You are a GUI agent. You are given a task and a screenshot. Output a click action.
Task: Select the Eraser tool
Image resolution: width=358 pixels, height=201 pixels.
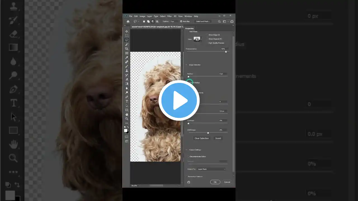127,79
